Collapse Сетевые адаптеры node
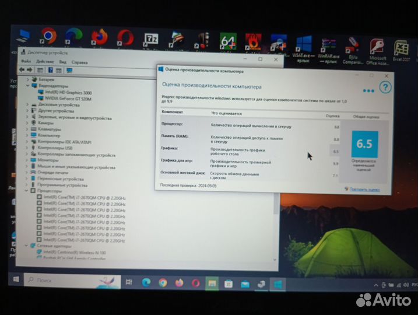This screenshot has height=315, width=418. click(26, 246)
